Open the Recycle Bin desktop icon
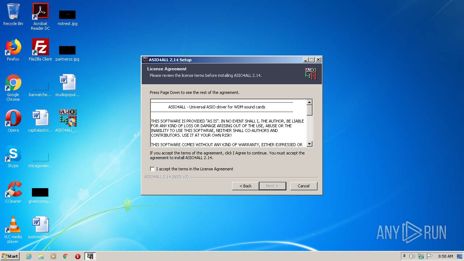 13,14
